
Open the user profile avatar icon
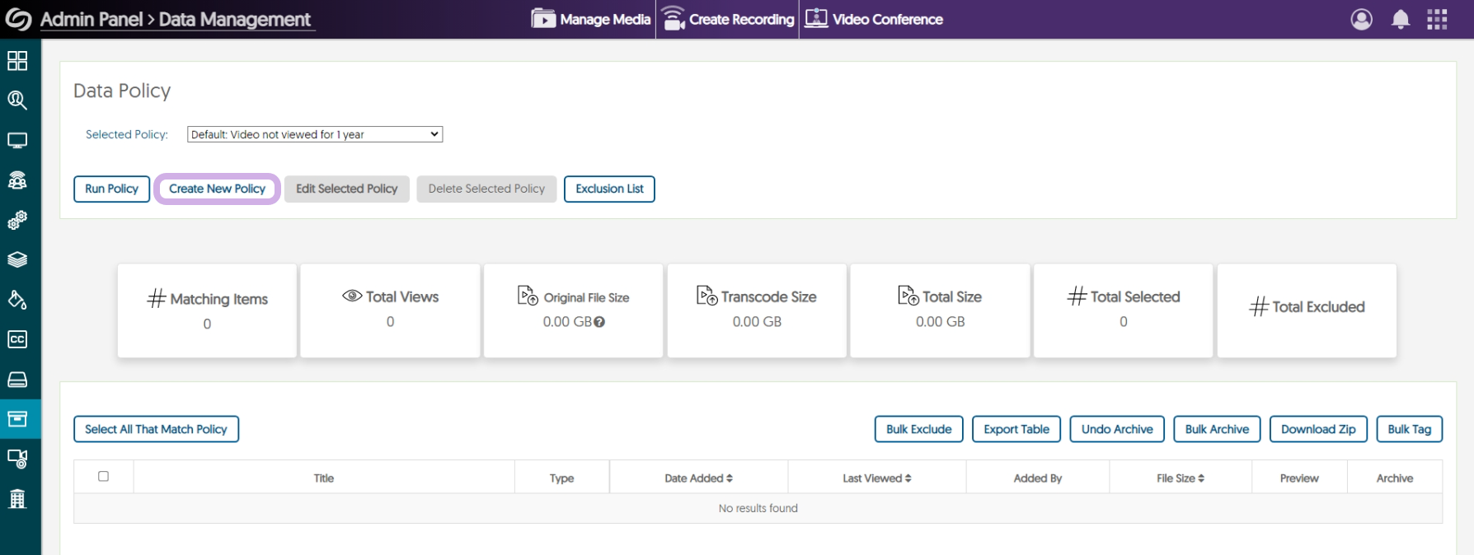click(1361, 20)
